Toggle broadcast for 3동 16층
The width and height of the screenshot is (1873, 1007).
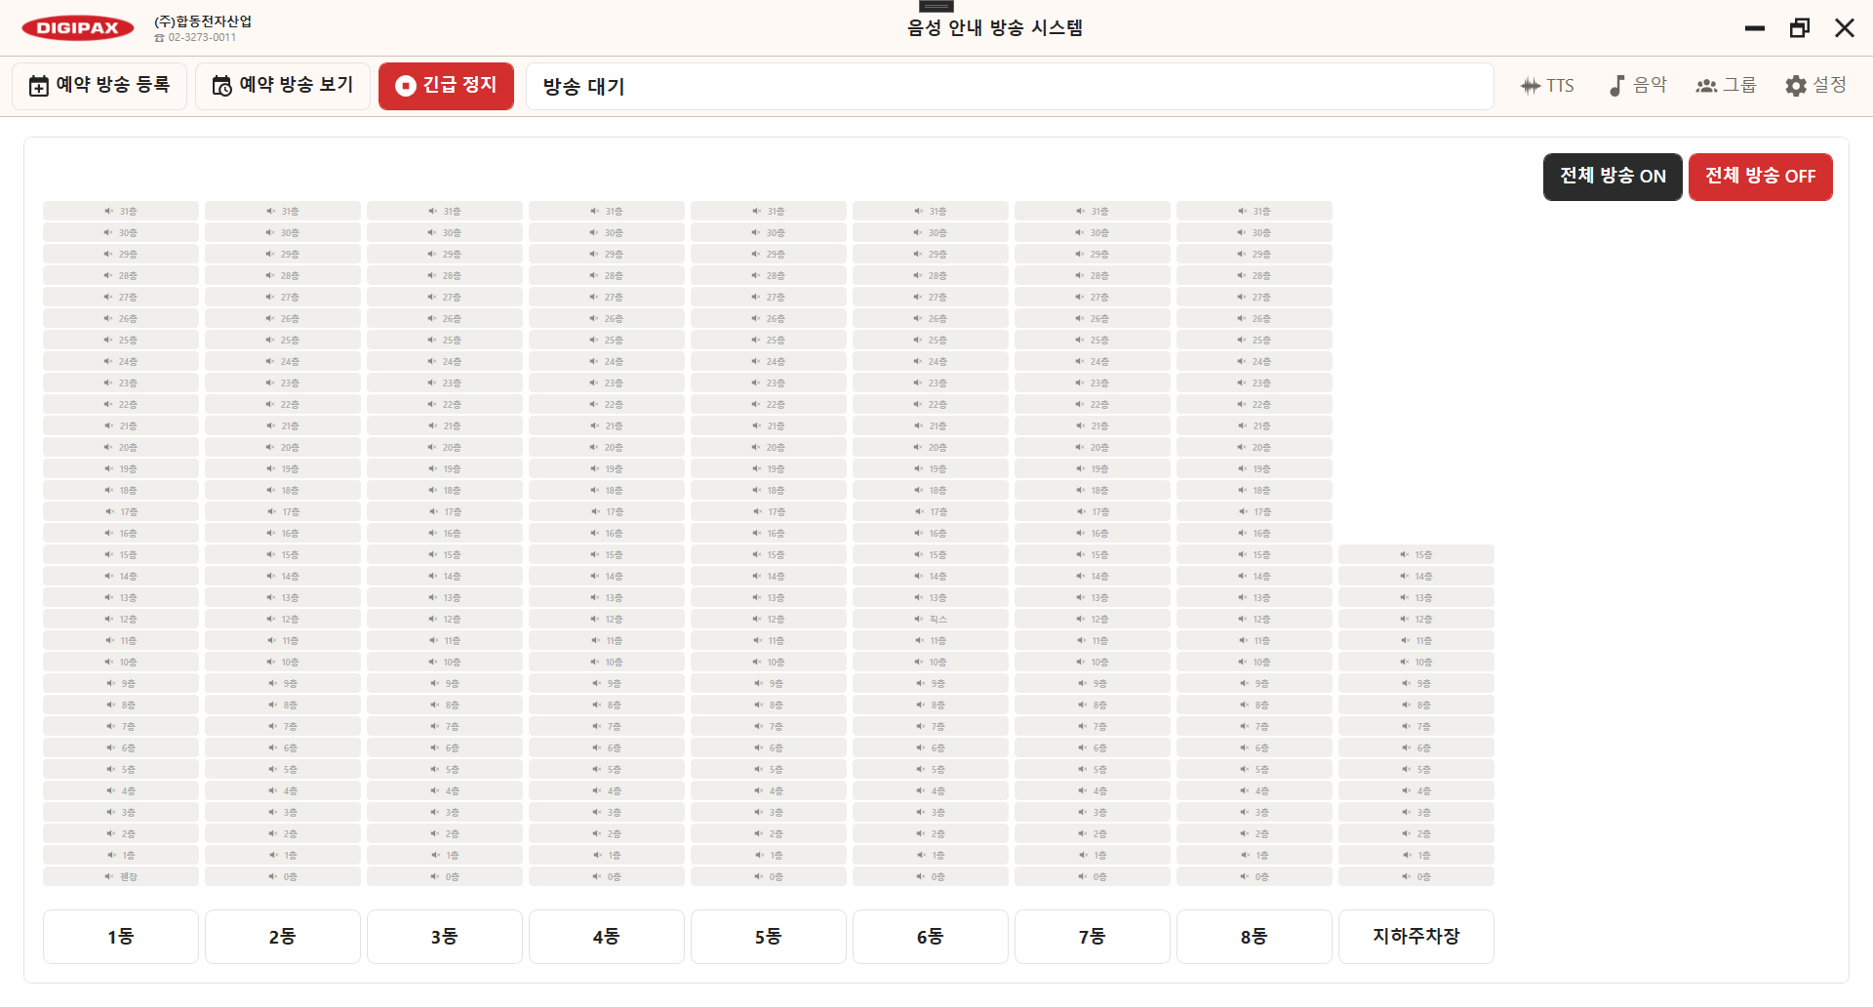(445, 533)
